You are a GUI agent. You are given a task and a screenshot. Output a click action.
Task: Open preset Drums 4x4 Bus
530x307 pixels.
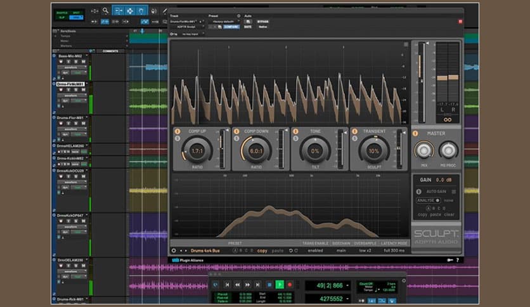(205, 251)
